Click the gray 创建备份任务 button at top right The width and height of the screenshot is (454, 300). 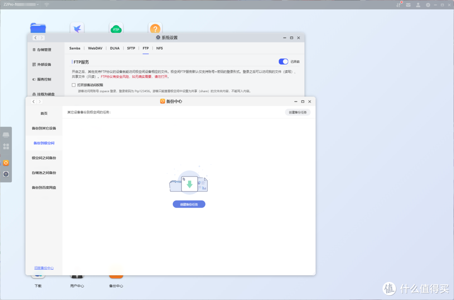pos(298,112)
